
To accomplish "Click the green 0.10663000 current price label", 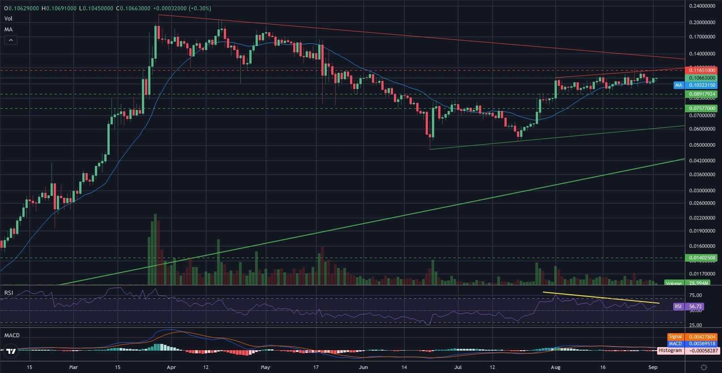I will click(x=701, y=78).
